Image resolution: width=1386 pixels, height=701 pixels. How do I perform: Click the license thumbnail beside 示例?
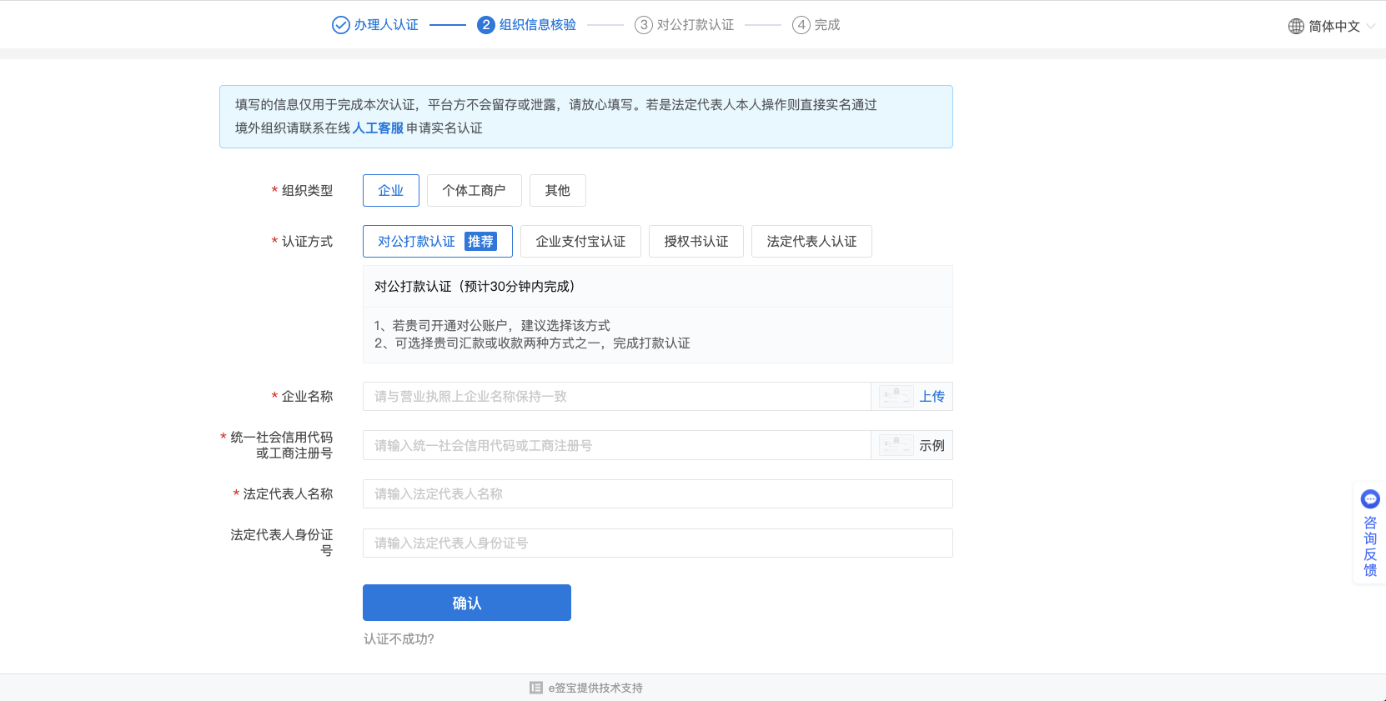pos(896,445)
